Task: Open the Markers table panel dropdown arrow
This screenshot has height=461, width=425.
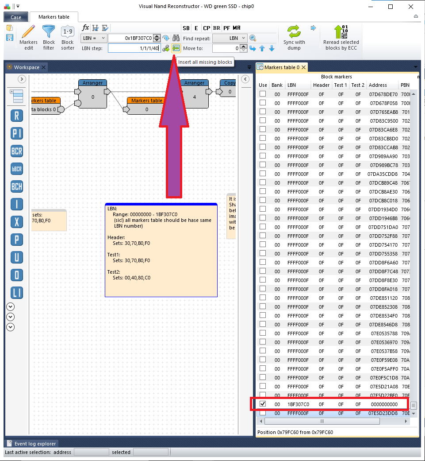Action: 416,67
